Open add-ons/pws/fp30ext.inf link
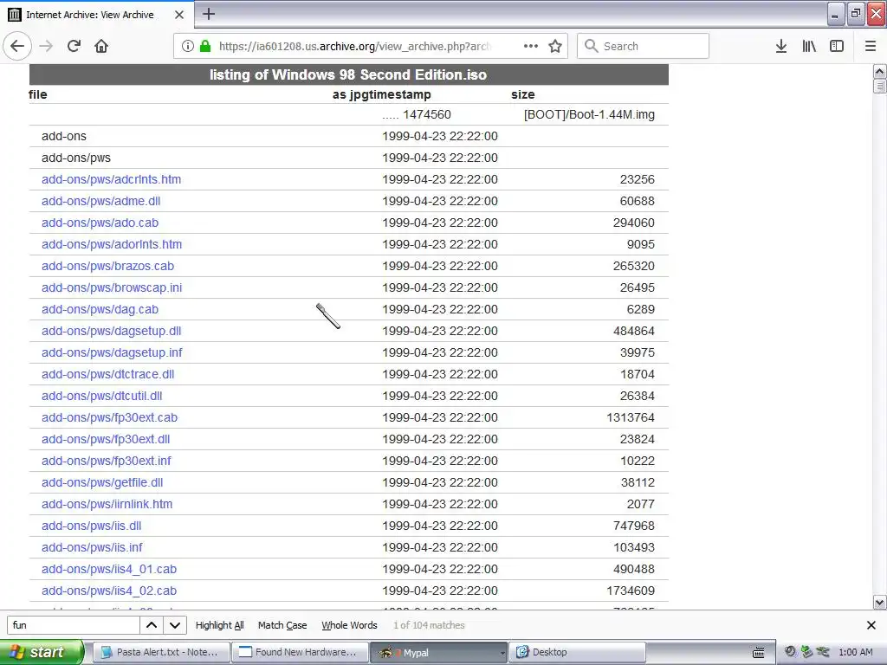Viewport: 887px width, 665px height. [106, 461]
